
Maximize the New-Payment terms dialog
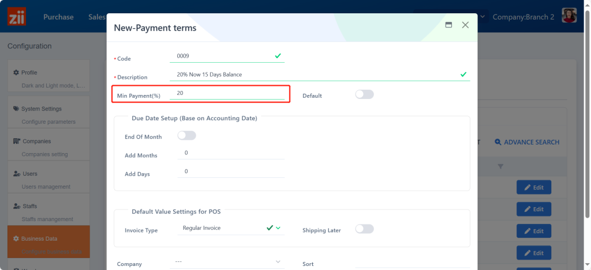(x=448, y=25)
